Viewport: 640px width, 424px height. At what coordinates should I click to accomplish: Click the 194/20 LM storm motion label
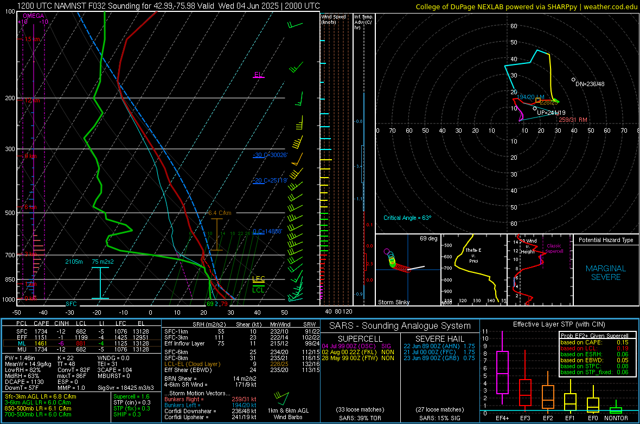(x=530, y=97)
